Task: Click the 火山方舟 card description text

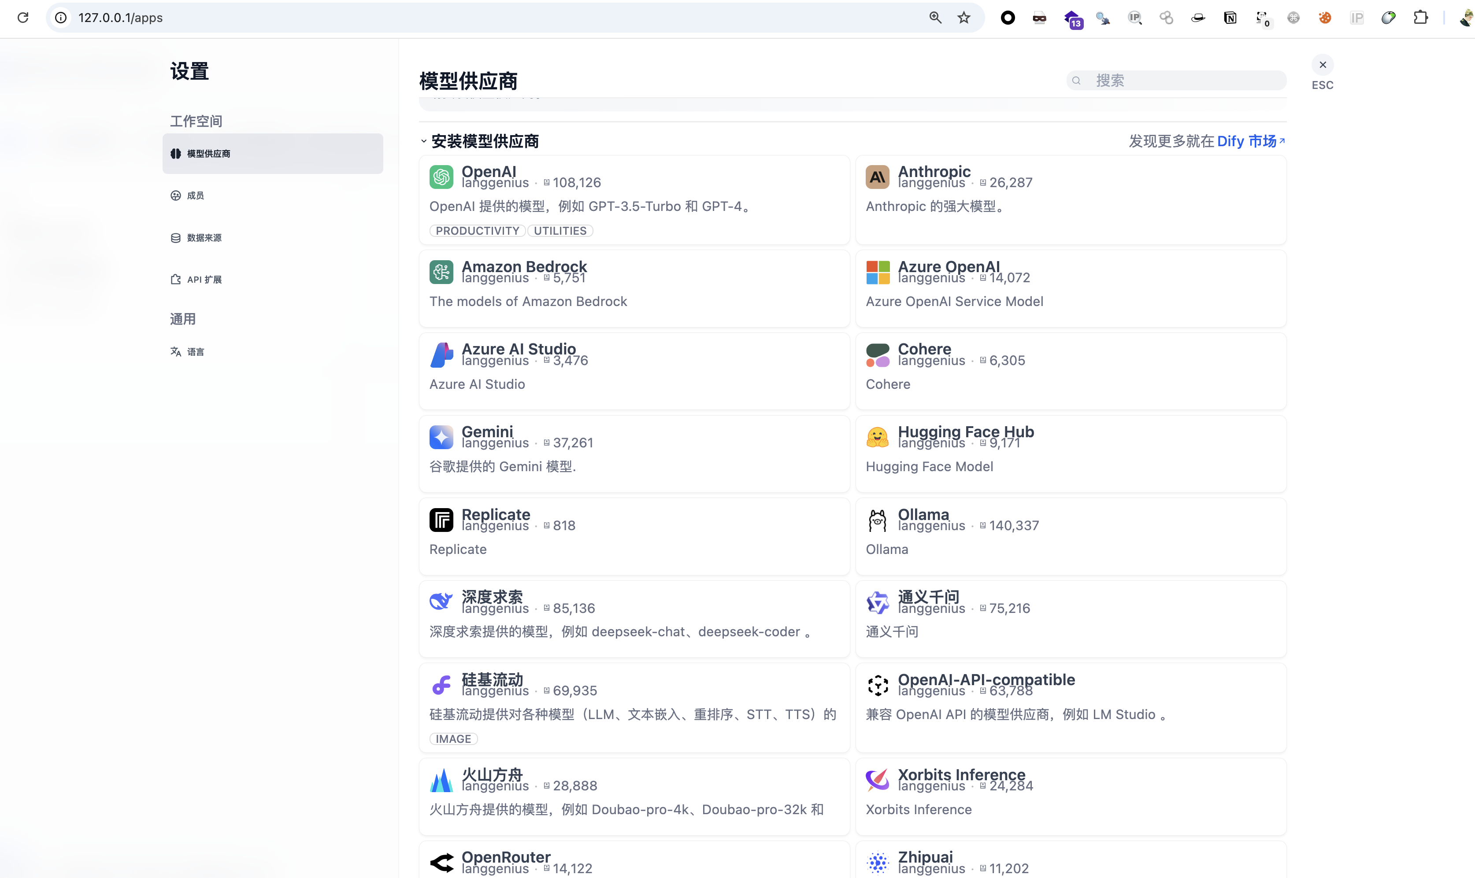Action: 626,809
